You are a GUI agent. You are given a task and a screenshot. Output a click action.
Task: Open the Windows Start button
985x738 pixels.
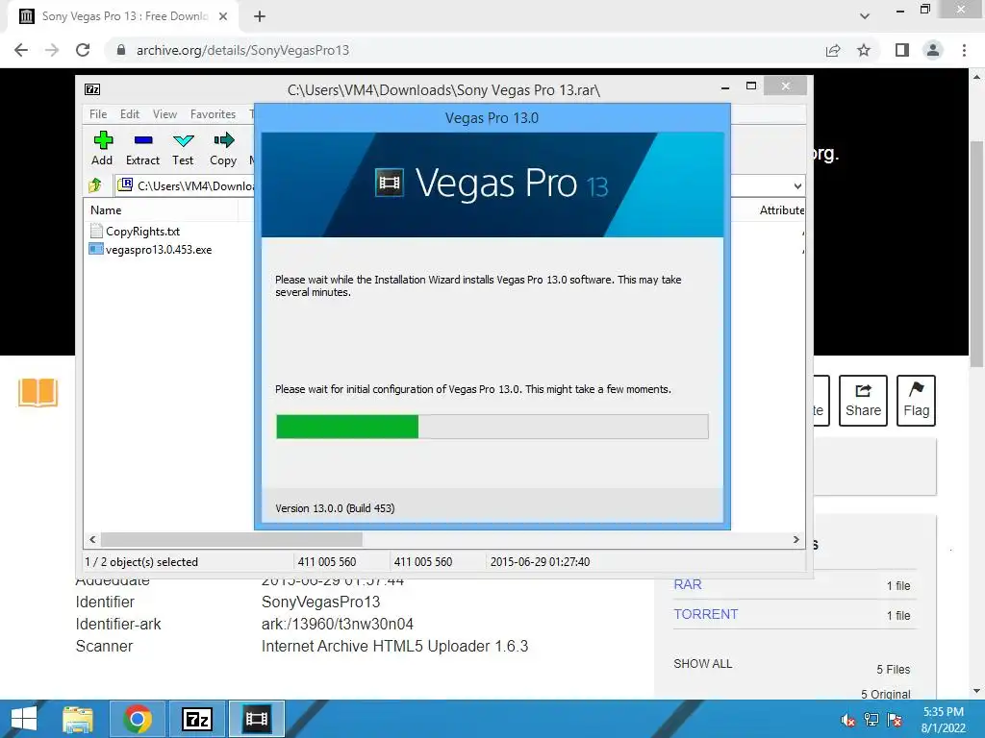point(24,719)
